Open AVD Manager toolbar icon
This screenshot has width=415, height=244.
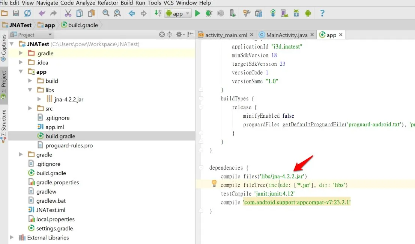[284, 13]
